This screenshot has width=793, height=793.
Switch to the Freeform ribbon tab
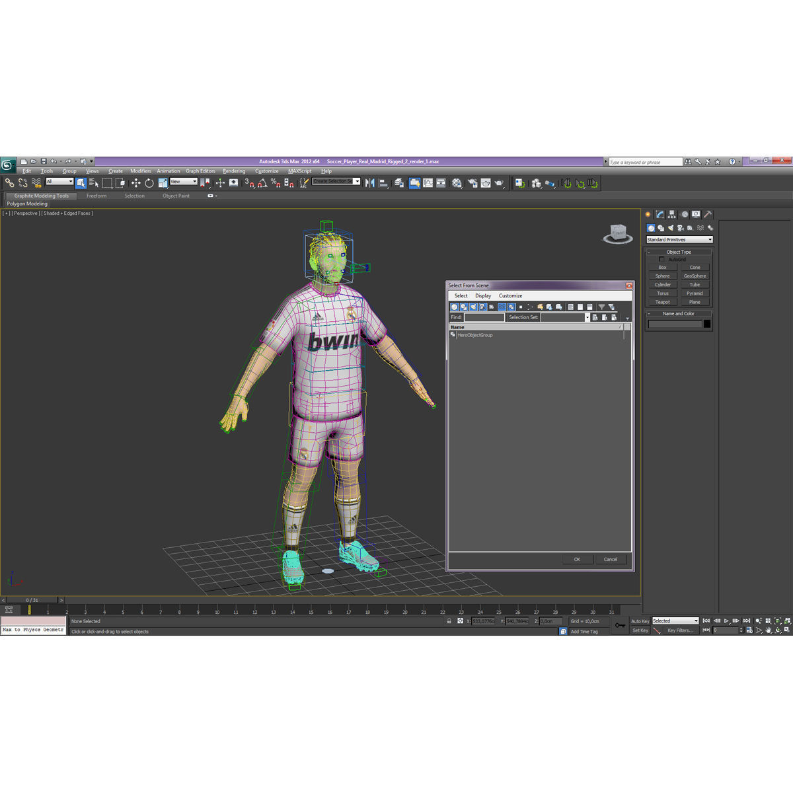click(x=96, y=196)
